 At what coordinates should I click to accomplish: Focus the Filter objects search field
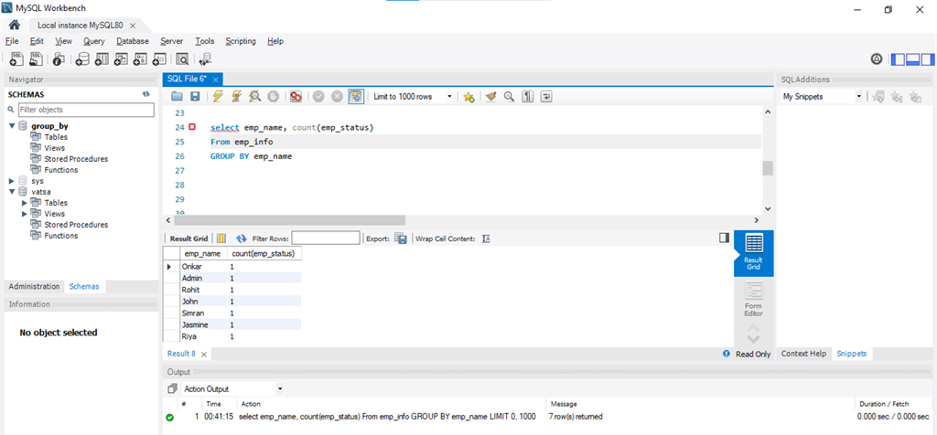point(86,110)
